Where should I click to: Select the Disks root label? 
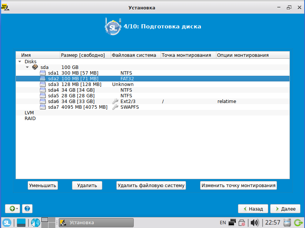(x=31, y=61)
